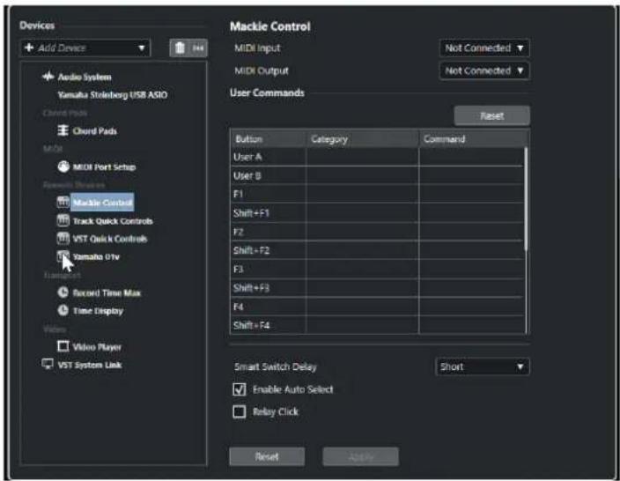This screenshot has height=481, width=620.
Task: Select Audio System in device tree
Action: tap(85, 77)
